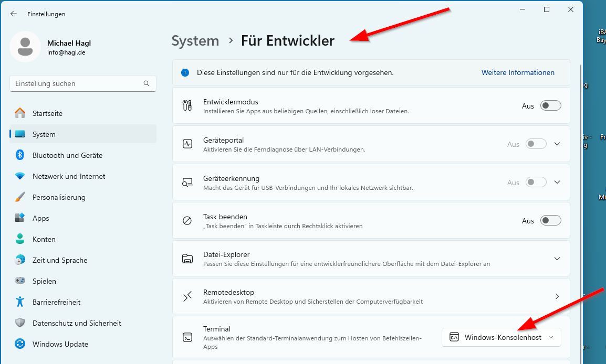Screen dimensions: 606x364
Task: Open Netzwerk und Internet settings
Action: 69,176
